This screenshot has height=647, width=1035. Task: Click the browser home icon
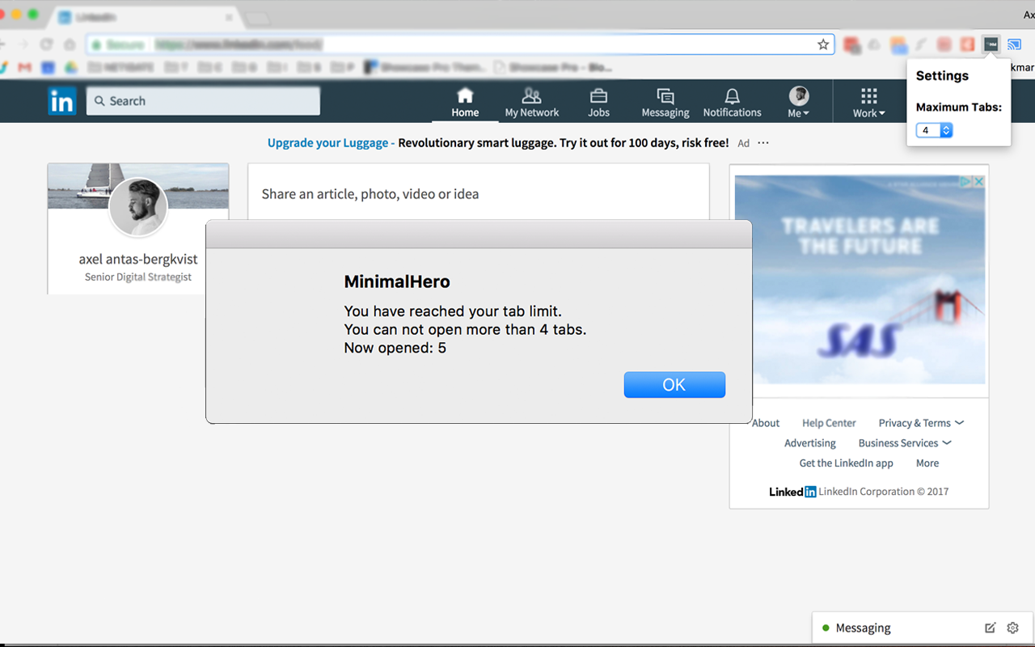[70, 44]
